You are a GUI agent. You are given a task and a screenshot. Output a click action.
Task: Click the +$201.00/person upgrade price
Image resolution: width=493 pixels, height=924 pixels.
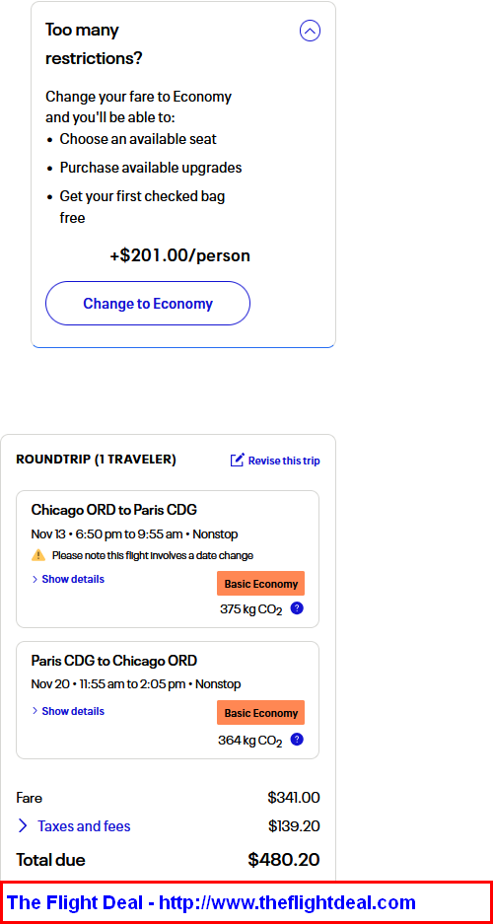[x=180, y=255]
